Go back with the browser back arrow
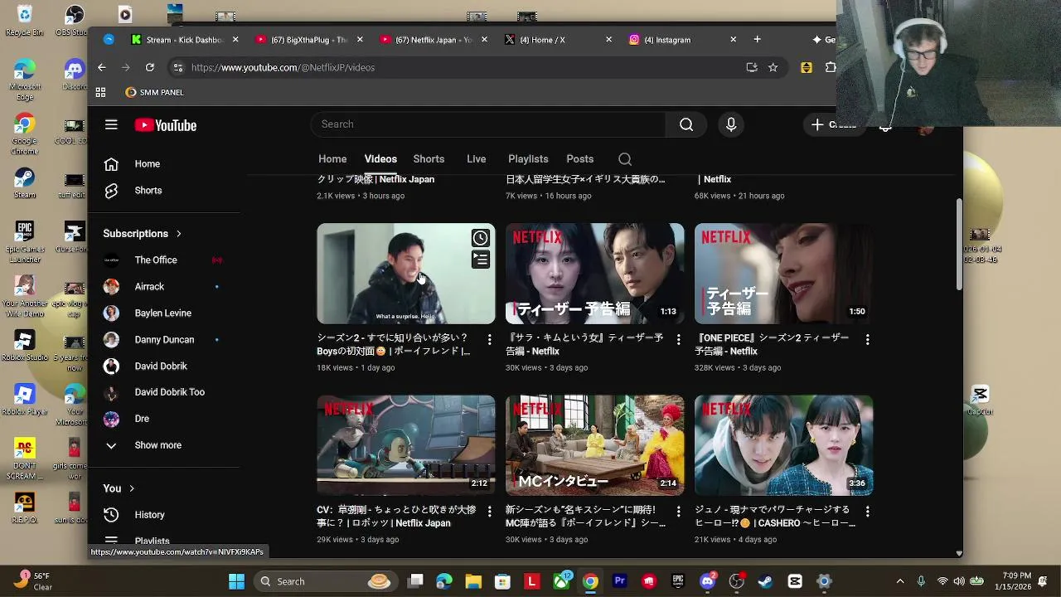 (101, 67)
